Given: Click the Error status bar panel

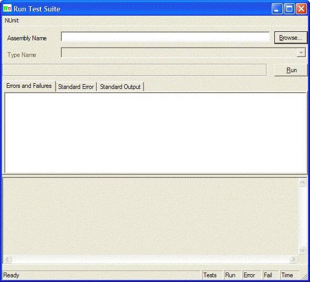Looking at the screenshot, I should pos(251,275).
